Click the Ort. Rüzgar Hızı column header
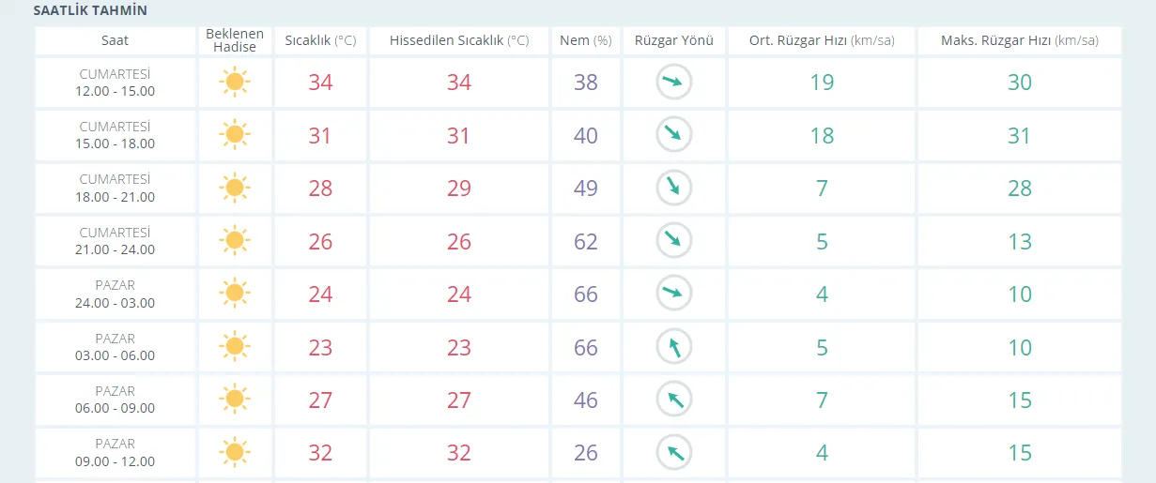This screenshot has width=1156, height=483. (x=821, y=40)
